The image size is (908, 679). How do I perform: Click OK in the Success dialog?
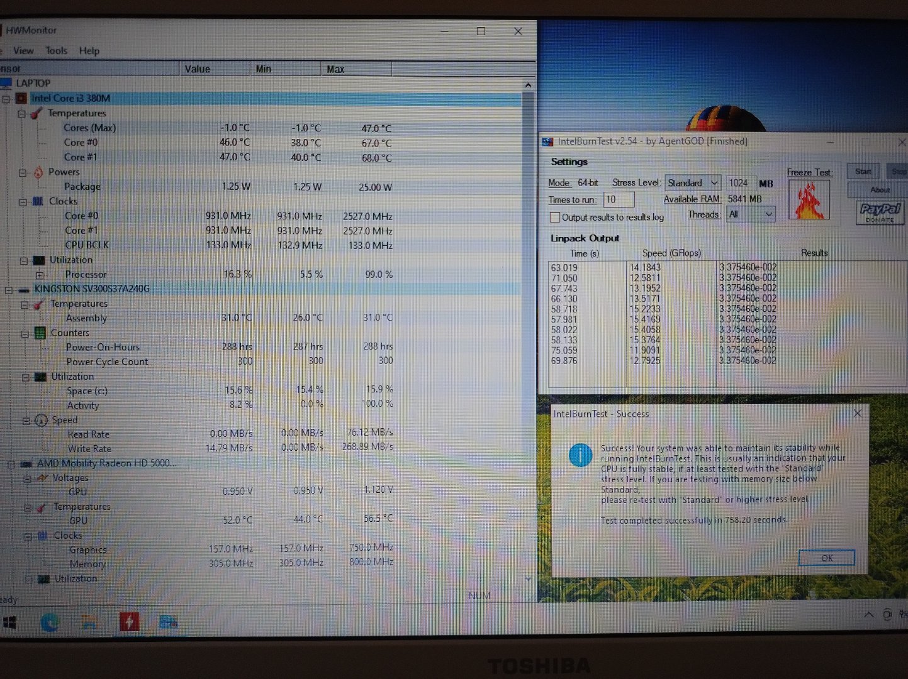[826, 558]
